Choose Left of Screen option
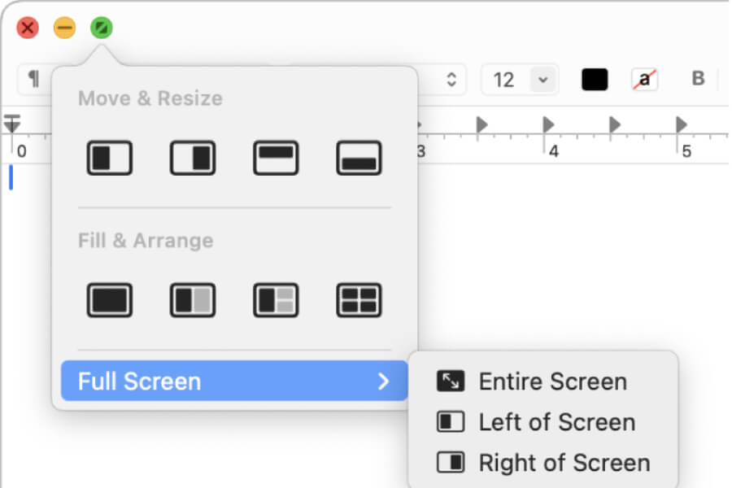This screenshot has height=488, width=732. tap(556, 422)
